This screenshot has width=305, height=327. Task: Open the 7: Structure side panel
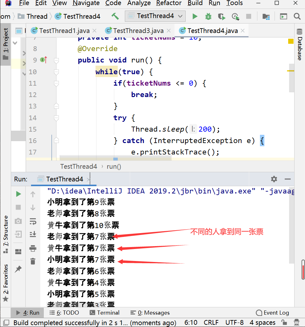[5, 234]
